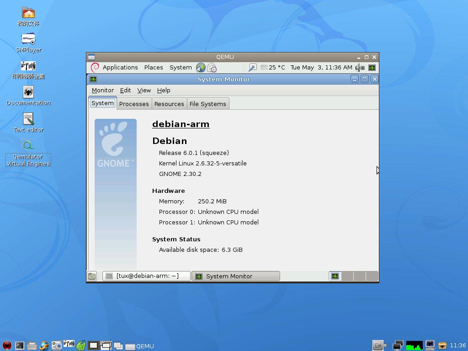Open the Places menu in GNOME panel
The height and width of the screenshot is (351, 468).
tap(154, 68)
